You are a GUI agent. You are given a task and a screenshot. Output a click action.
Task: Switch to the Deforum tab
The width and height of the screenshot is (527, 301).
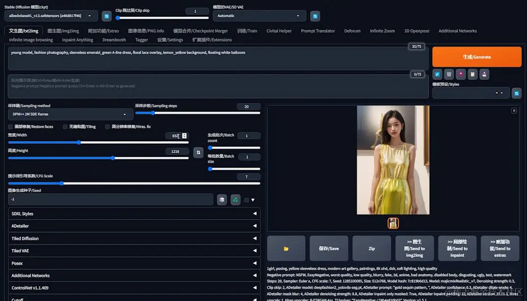pos(352,31)
